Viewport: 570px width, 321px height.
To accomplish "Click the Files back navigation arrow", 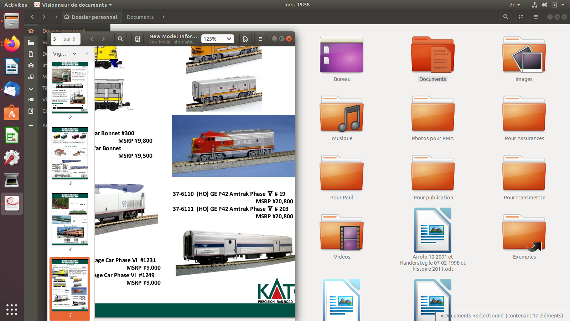I will point(32,17).
